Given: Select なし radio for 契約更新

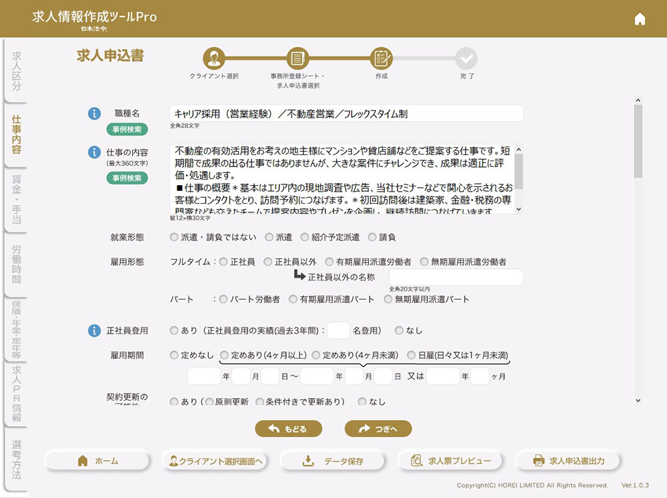Looking at the screenshot, I should 362,401.
